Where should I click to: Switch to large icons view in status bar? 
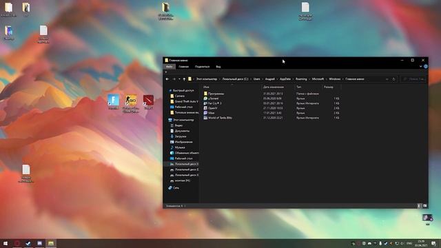click(424, 206)
